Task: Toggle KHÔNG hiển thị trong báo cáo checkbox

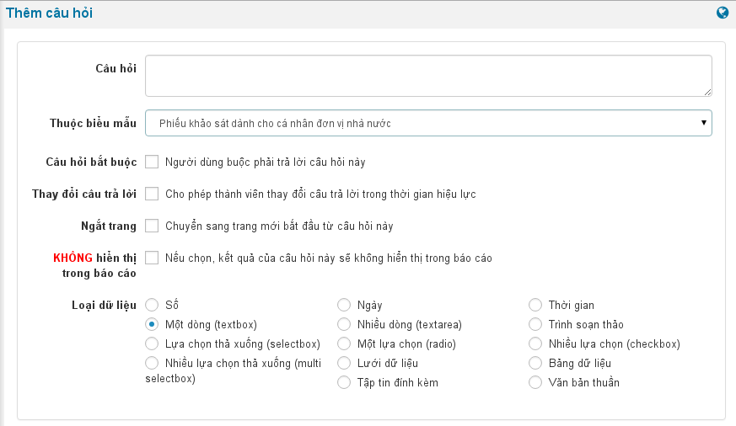Action: (x=152, y=258)
